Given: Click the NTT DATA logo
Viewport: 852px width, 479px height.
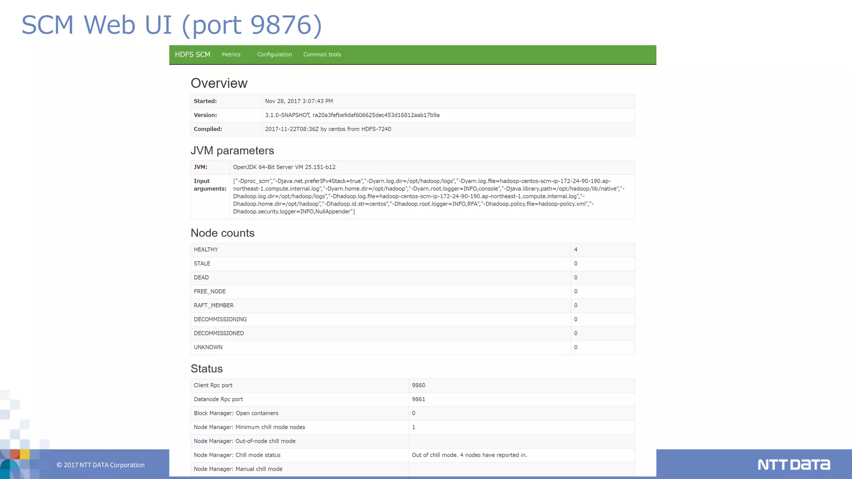Looking at the screenshot, I should [x=793, y=464].
